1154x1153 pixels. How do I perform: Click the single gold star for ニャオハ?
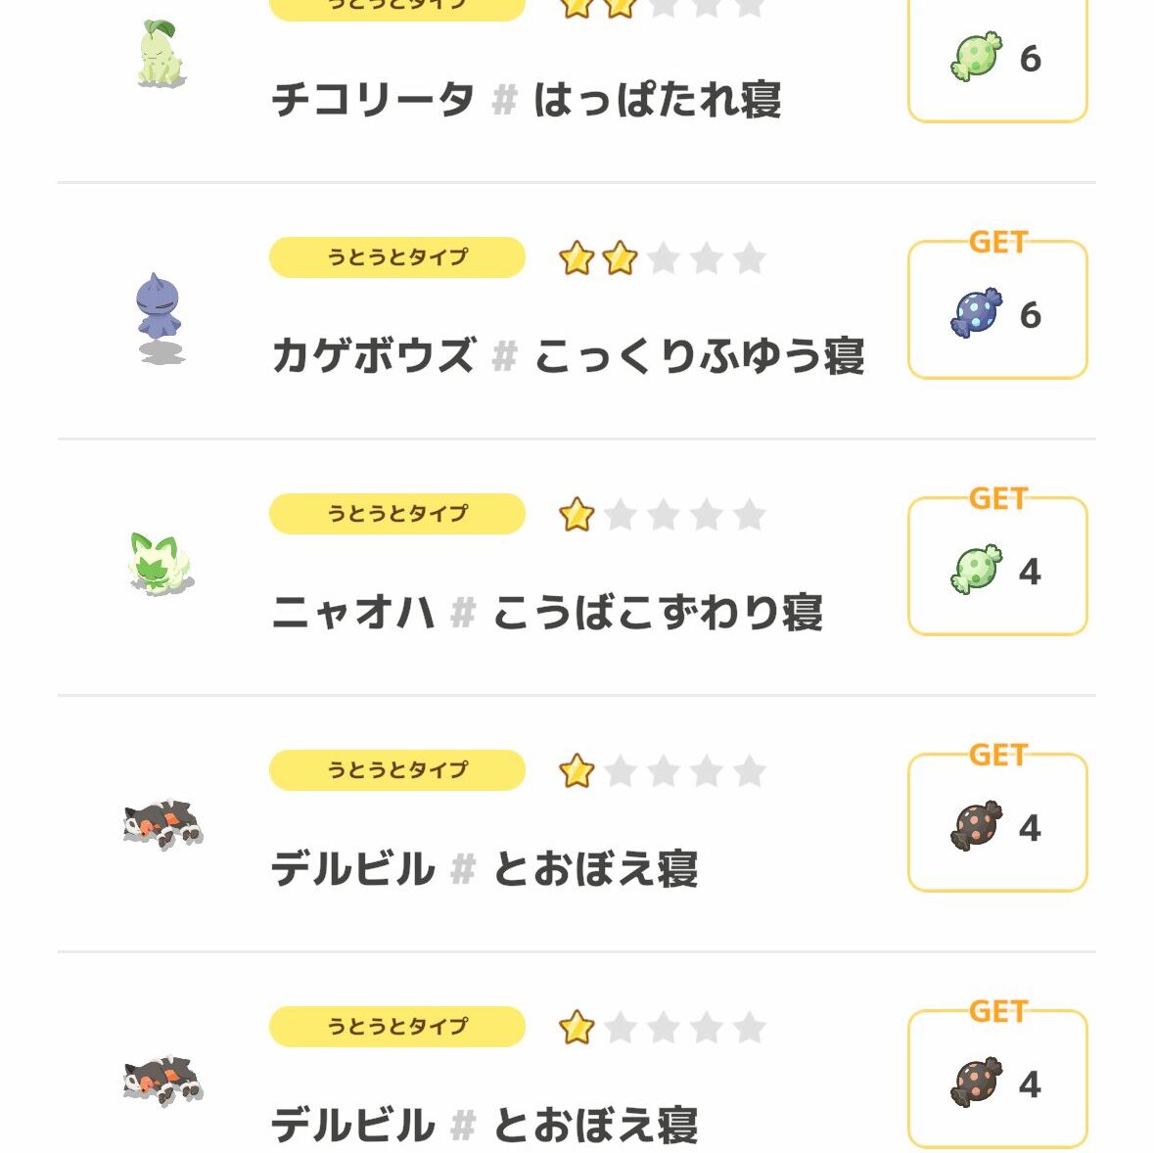click(x=577, y=515)
